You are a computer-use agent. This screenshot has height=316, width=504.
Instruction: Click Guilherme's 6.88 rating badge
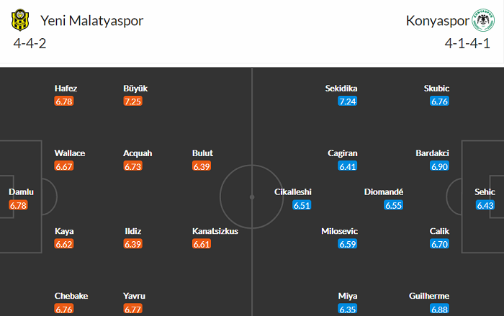[x=440, y=310]
